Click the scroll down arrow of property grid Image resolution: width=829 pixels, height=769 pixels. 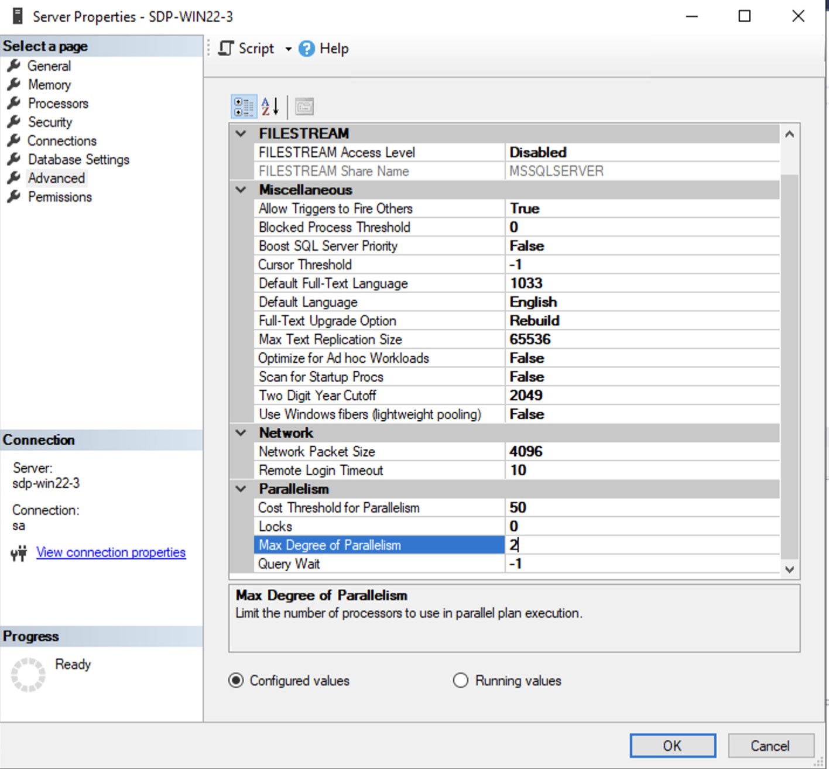[x=789, y=569]
